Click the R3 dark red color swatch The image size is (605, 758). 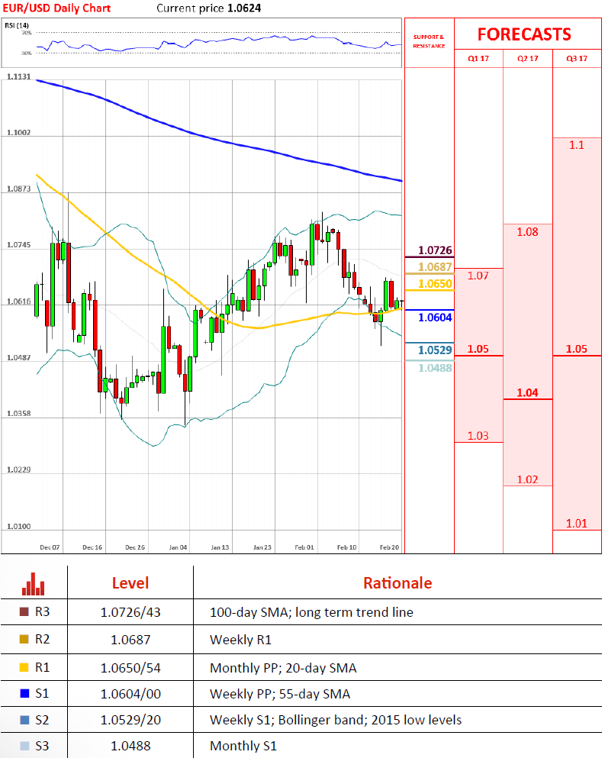tap(24, 611)
